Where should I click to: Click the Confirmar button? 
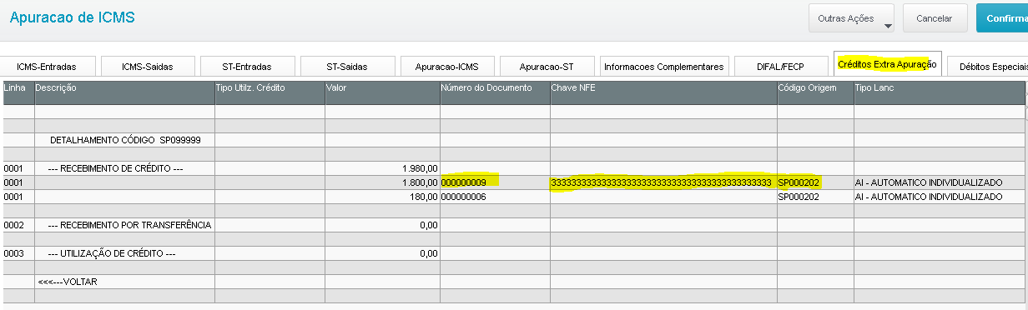(x=1002, y=17)
